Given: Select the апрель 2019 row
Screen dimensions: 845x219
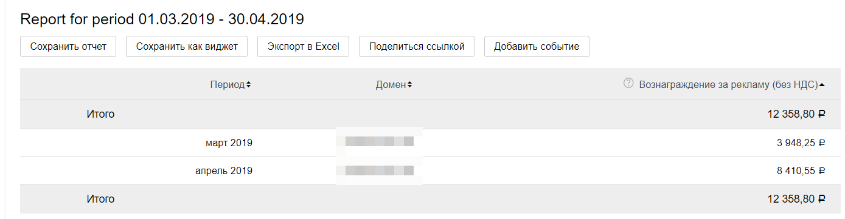Looking at the screenshot, I should [x=423, y=171].
